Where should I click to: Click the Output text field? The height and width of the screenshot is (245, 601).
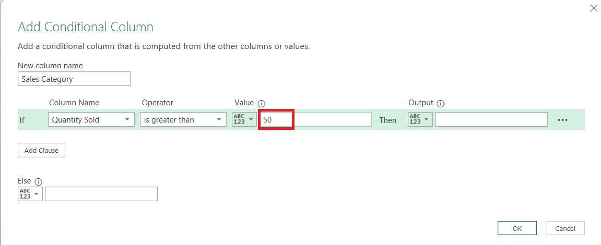click(x=491, y=119)
